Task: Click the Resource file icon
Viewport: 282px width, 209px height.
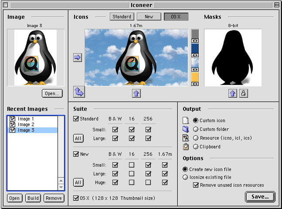Action: coord(186,138)
